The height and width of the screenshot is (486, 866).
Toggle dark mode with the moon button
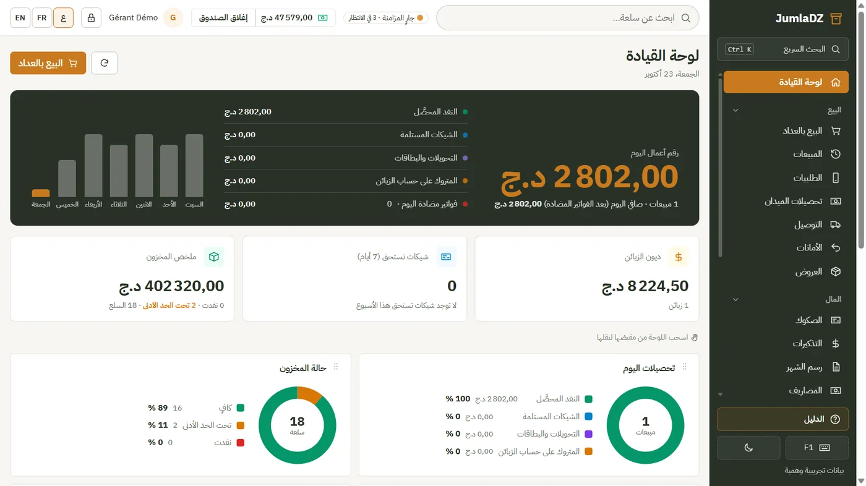click(748, 448)
